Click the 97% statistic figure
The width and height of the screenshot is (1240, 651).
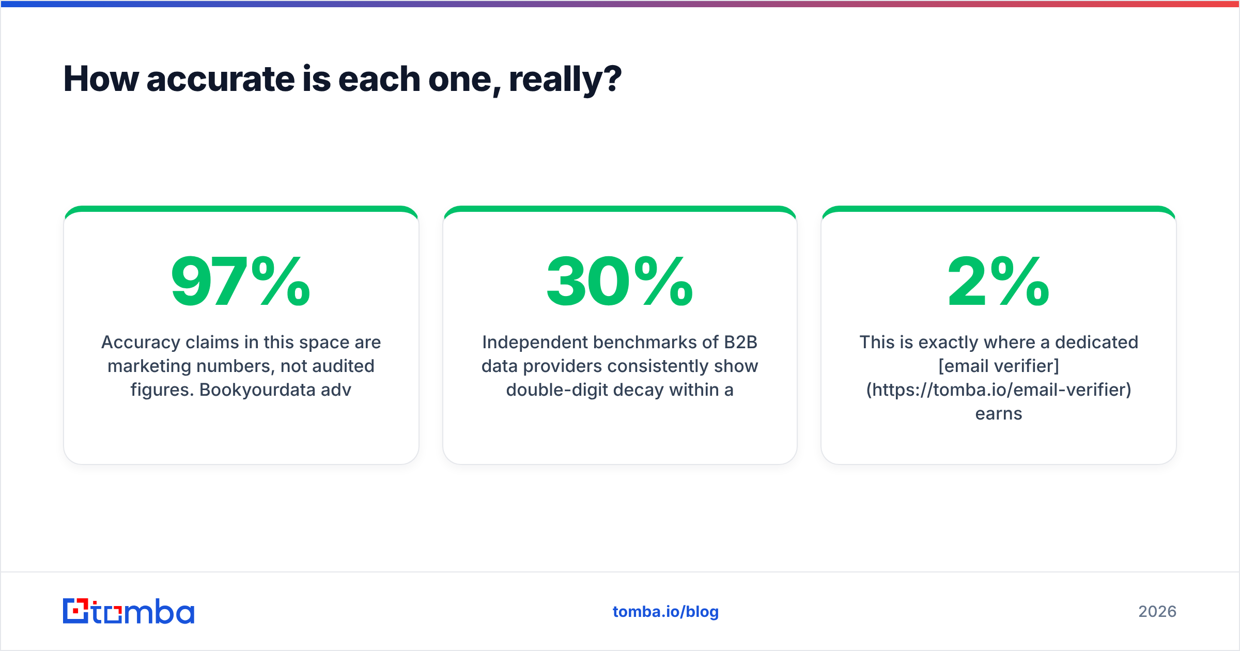point(241,282)
